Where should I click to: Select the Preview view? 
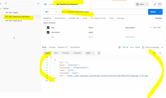(66, 53)
